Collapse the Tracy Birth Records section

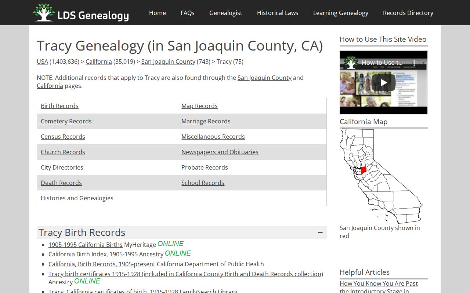(320, 233)
